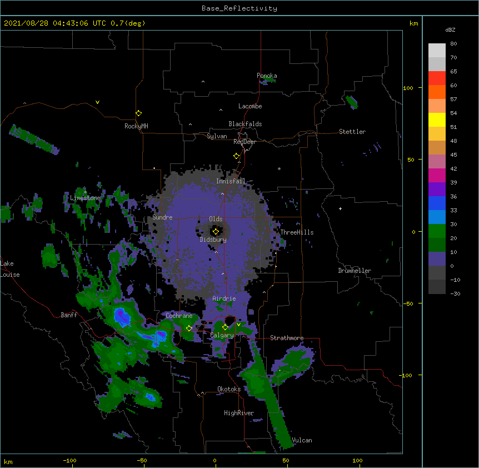Click the Base_Reflectivity title
Viewport: 479px width, 468px height.
(239, 8)
